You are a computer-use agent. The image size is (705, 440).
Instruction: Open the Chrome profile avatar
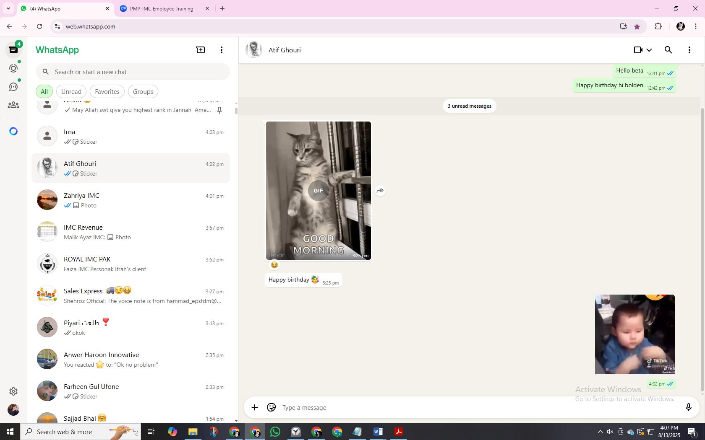point(681,26)
